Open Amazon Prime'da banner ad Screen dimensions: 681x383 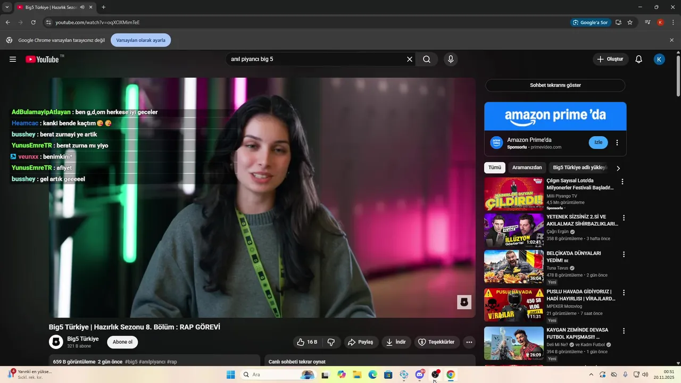(555, 115)
